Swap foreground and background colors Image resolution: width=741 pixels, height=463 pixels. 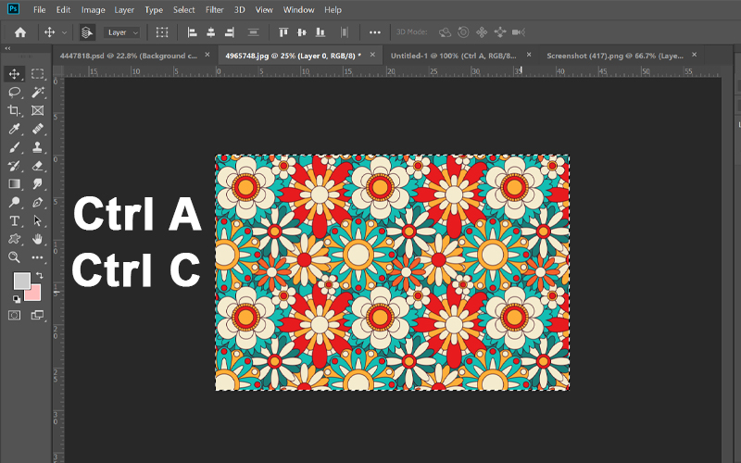pyautogui.click(x=40, y=275)
